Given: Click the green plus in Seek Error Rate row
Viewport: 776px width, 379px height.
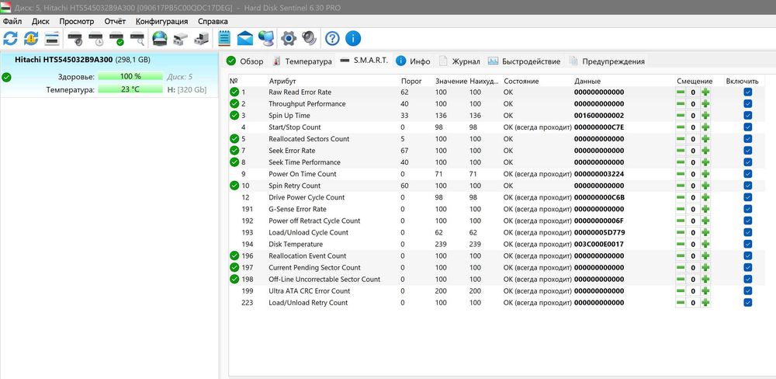Looking at the screenshot, I should click(x=705, y=151).
